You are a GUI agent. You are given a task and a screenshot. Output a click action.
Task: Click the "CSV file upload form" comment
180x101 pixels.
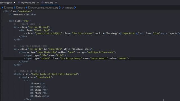coord(33,46)
